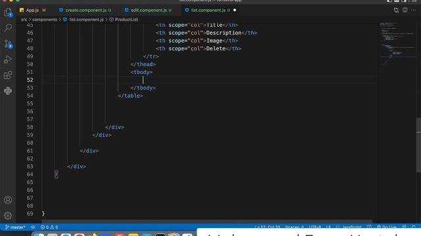Change file encoding UTF-8
Viewport: 421px width, 236px height.
tap(314, 227)
